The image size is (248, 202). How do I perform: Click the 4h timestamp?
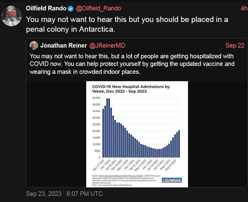(x=244, y=9)
